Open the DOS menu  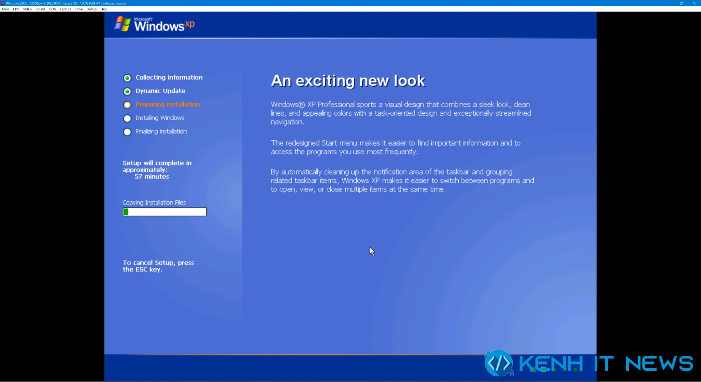click(52, 9)
